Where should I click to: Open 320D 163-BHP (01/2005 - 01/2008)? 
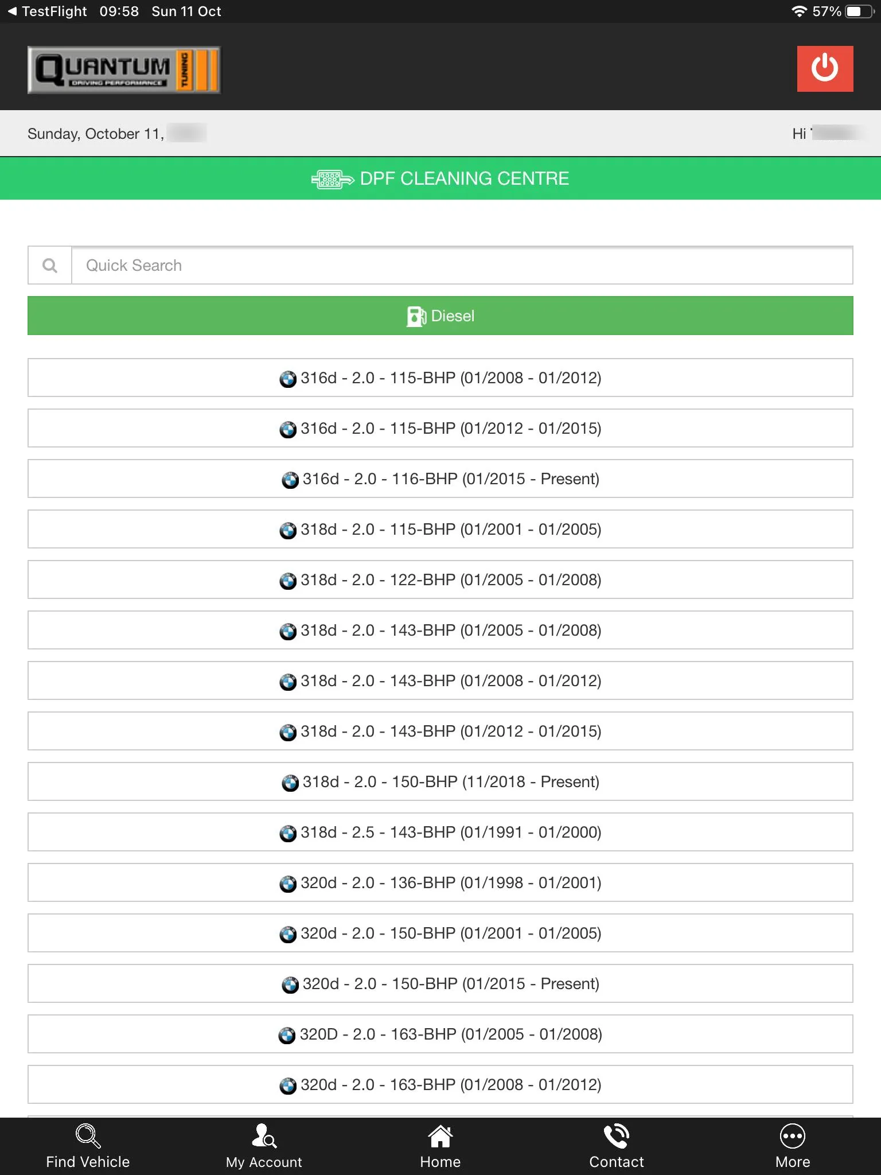(440, 1034)
